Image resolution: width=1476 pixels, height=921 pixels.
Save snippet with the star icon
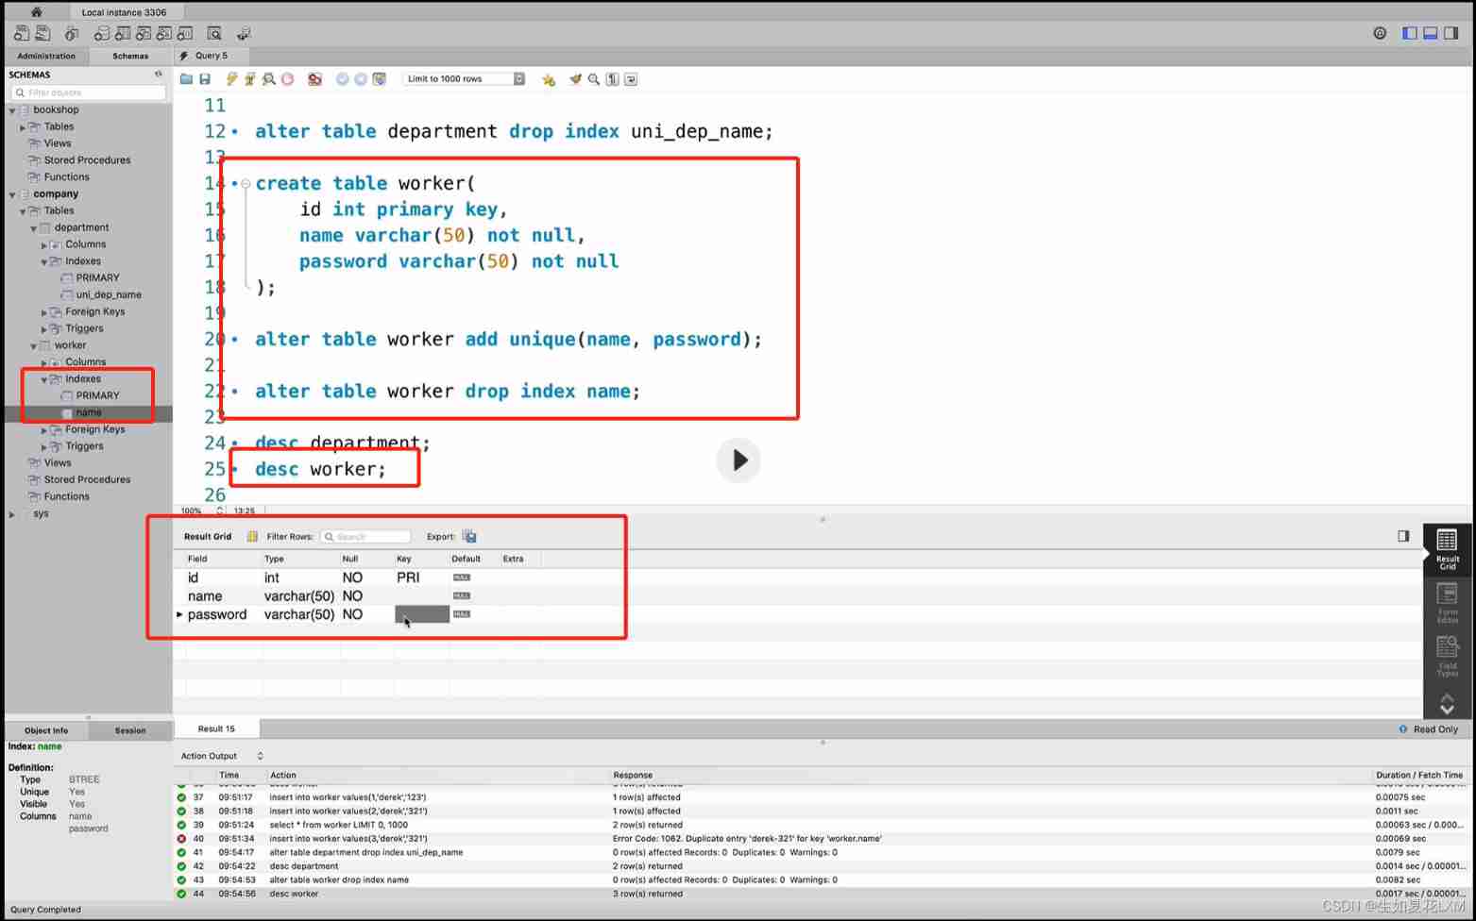coord(549,79)
